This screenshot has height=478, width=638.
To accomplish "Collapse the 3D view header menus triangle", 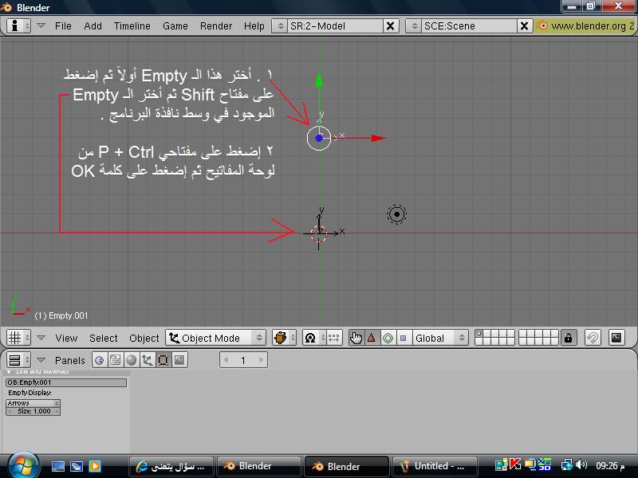I will 41,337.
